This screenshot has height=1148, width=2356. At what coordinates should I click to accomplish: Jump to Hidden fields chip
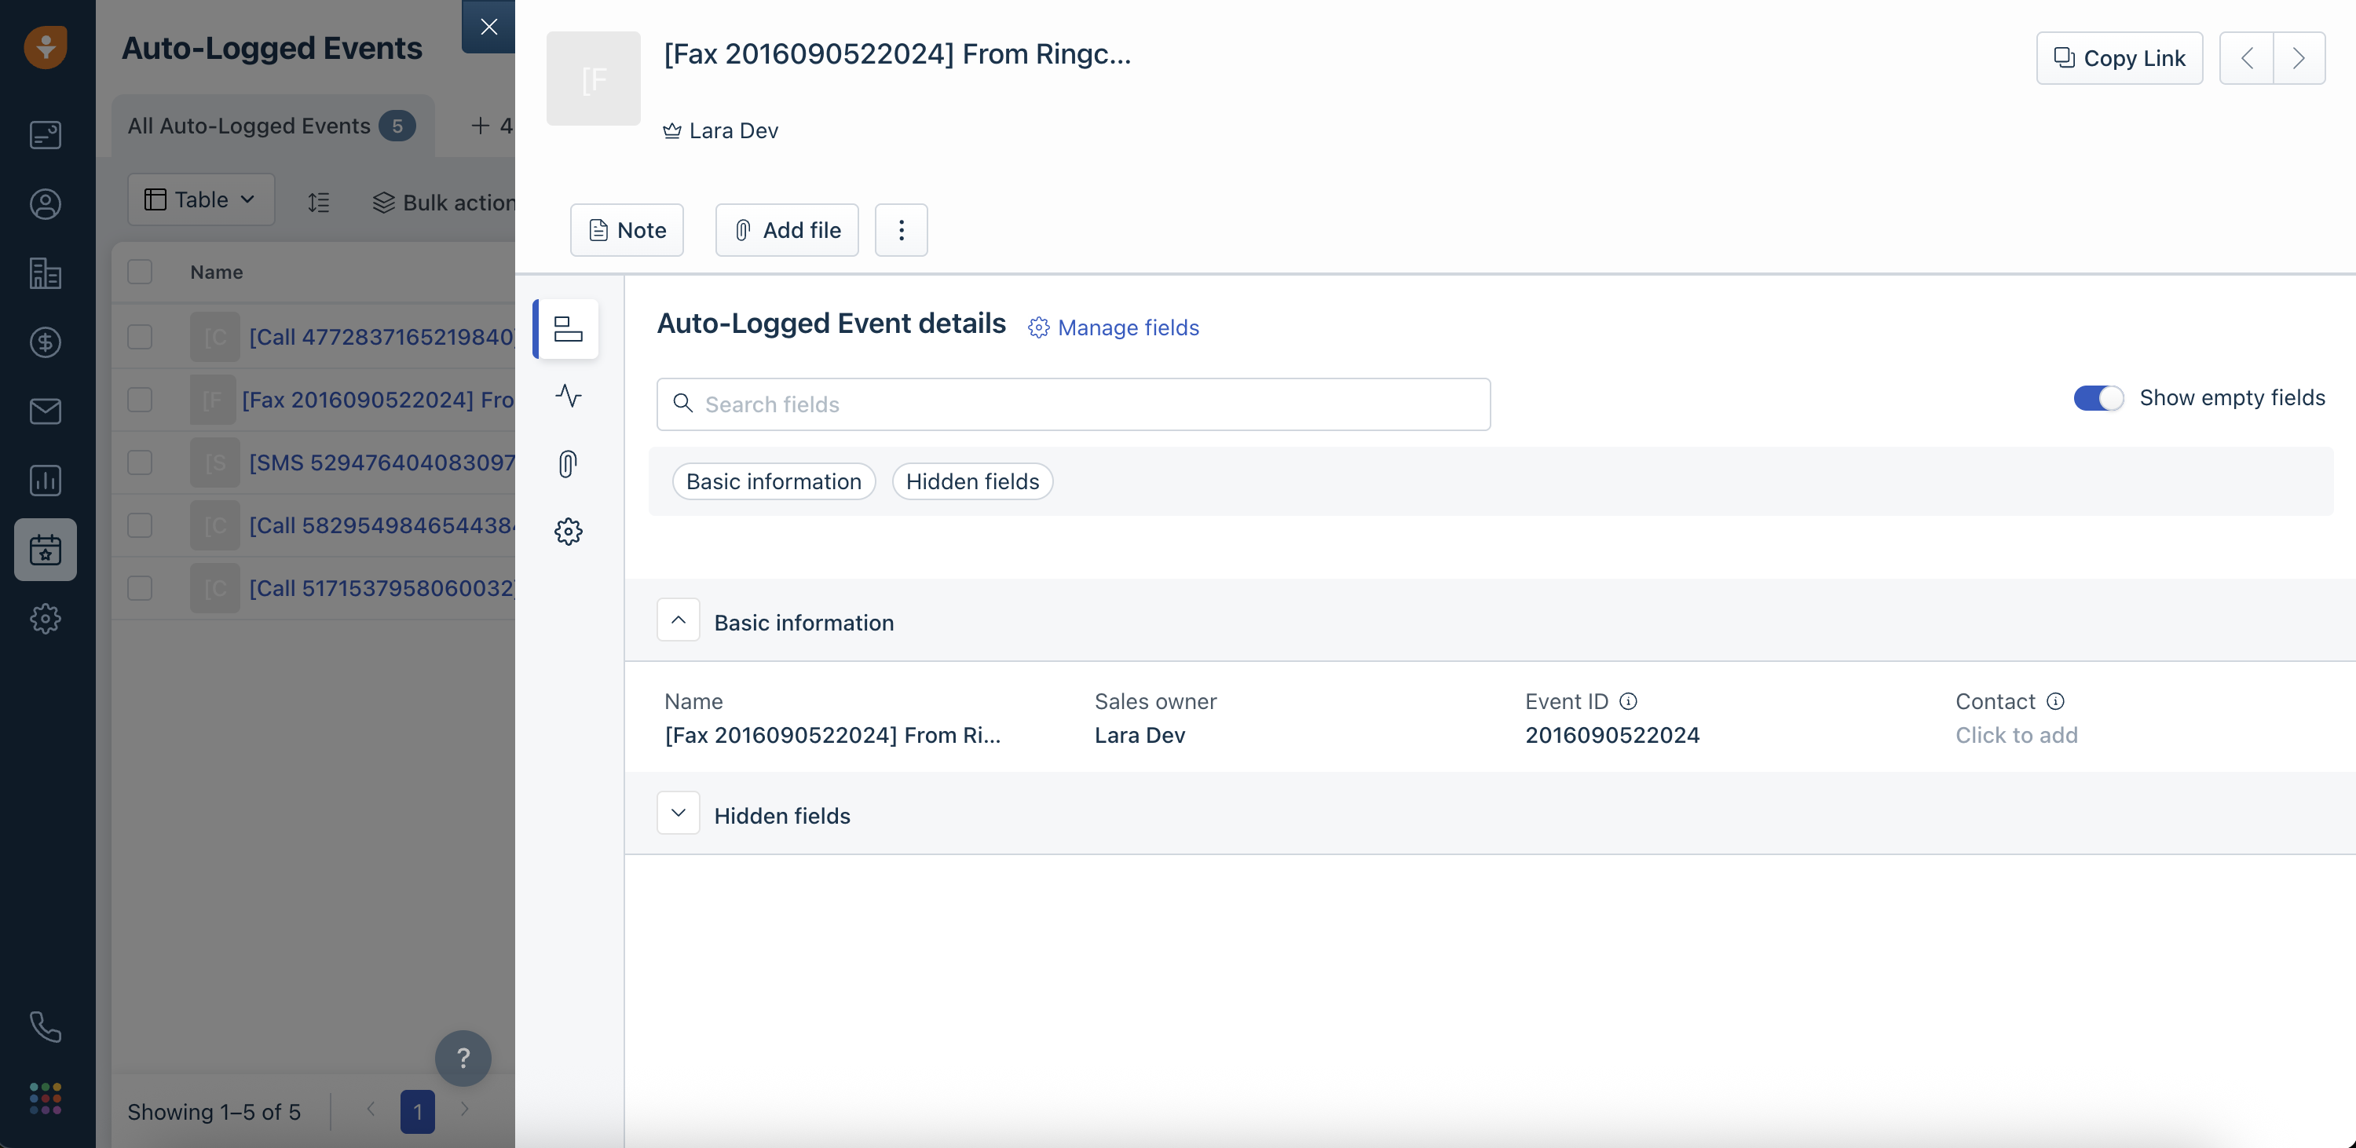971,481
